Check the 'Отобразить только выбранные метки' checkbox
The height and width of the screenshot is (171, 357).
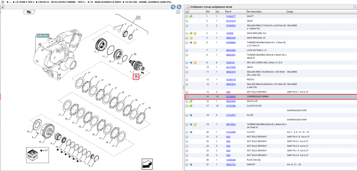pyautogui.click(x=187, y=7)
